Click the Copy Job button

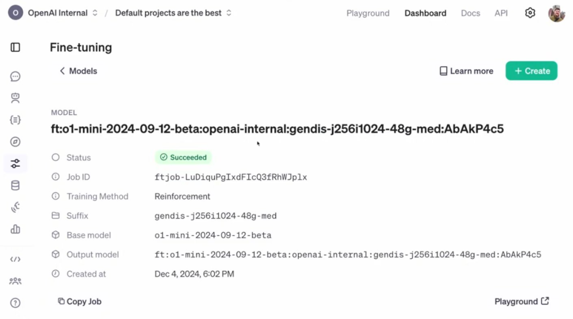point(80,302)
